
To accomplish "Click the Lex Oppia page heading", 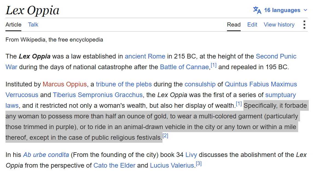I will pyautogui.click(x=32, y=10).
